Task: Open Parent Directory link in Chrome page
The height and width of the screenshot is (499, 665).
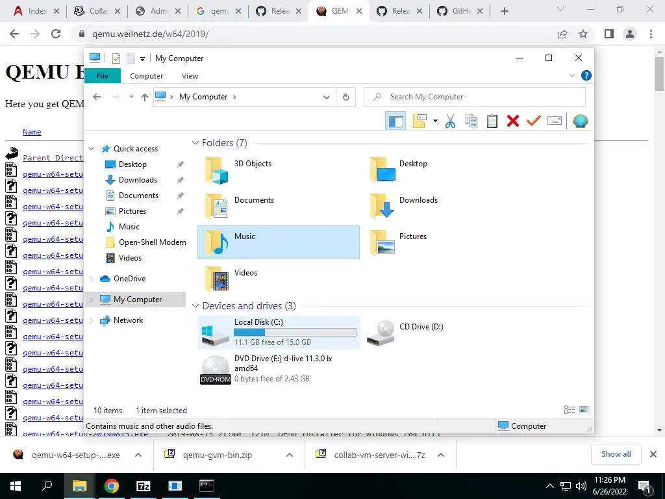Action: 53,158
